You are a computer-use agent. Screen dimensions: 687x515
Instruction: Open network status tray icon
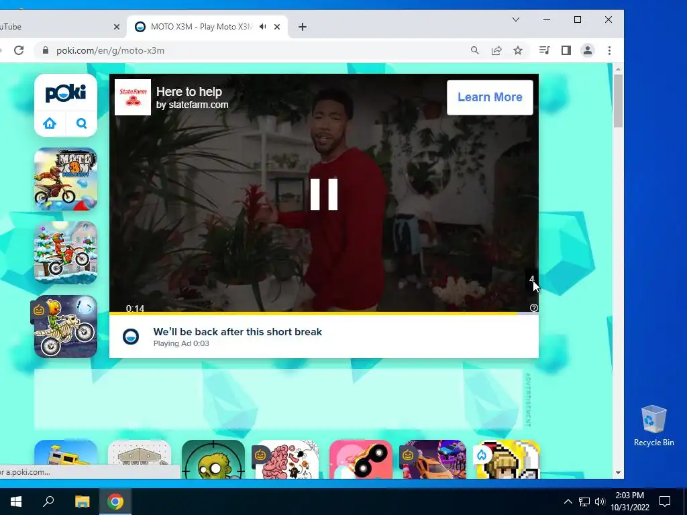tap(584, 502)
